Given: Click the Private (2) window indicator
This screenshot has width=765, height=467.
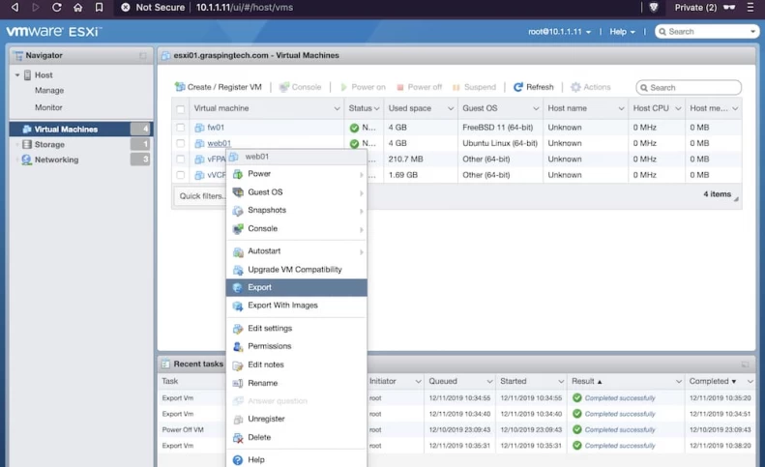Looking at the screenshot, I should [704, 8].
